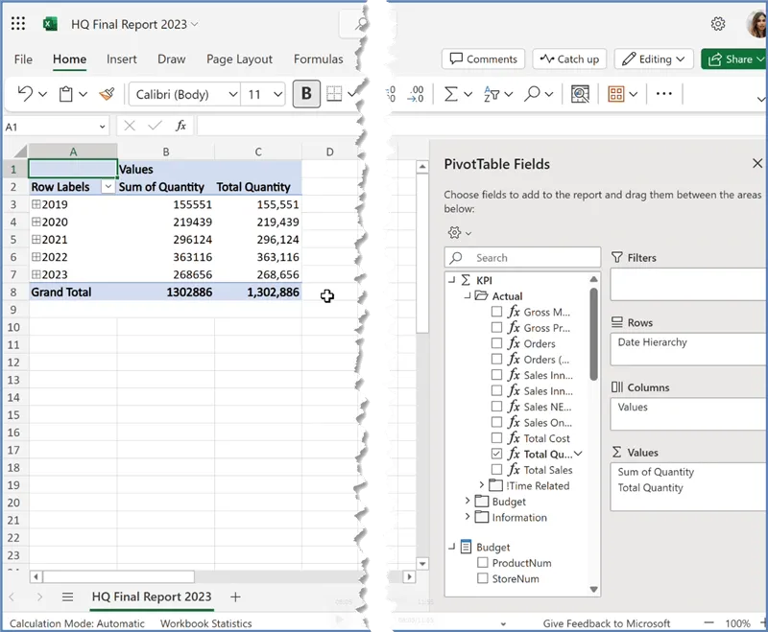The height and width of the screenshot is (632, 768).
Task: Click the Paste clipboard icon
Action: point(66,94)
